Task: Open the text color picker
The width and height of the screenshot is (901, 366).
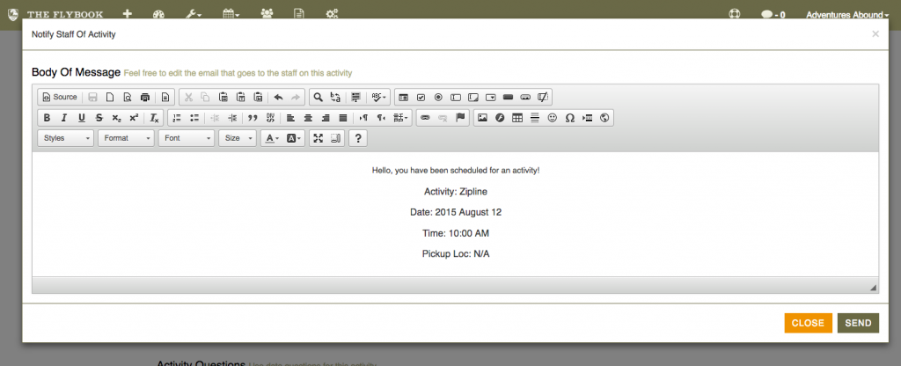Action: 271,138
